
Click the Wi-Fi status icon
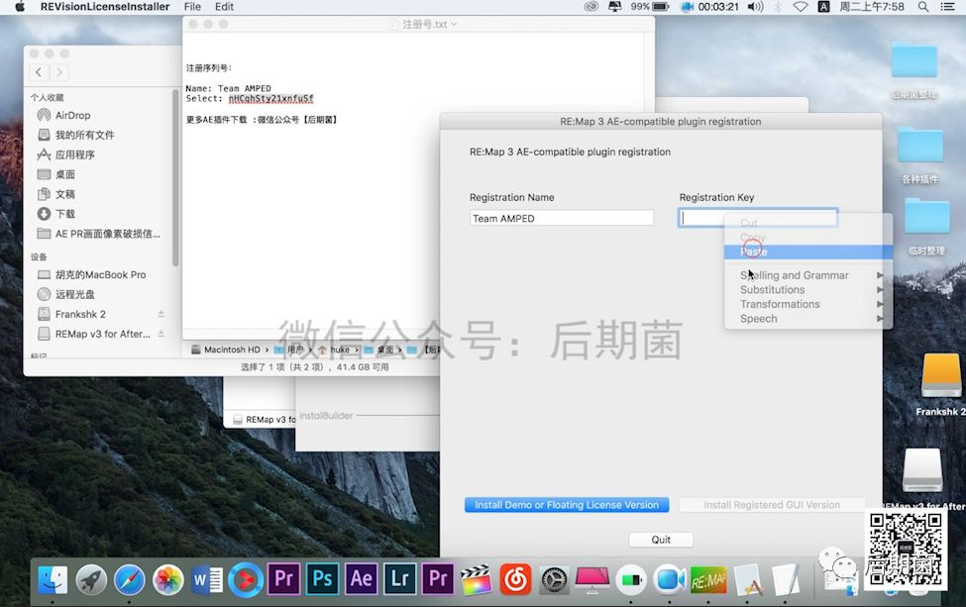point(801,7)
